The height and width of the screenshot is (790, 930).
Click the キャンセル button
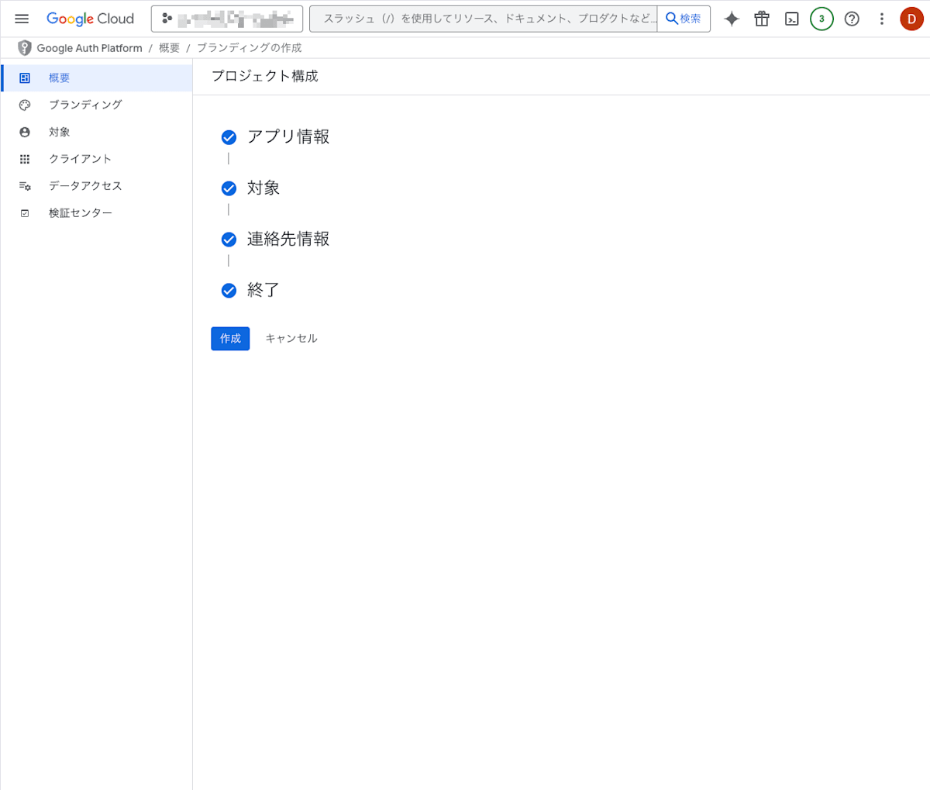[291, 339]
